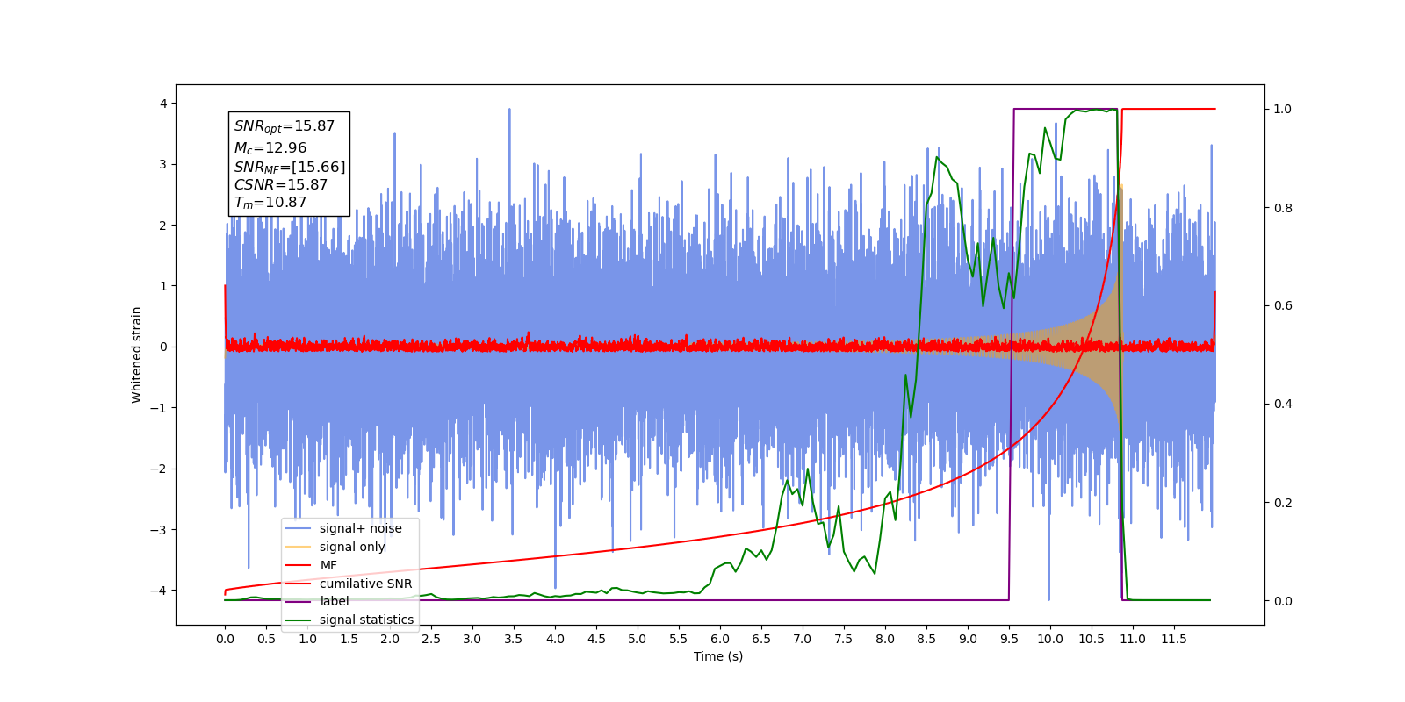This screenshot has width=1405, height=702.
Task: Click the 4 tick on strain axis
Action: click(x=162, y=104)
